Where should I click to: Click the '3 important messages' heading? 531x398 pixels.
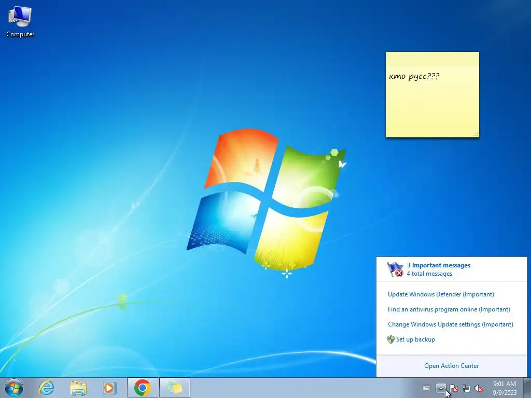[439, 265]
